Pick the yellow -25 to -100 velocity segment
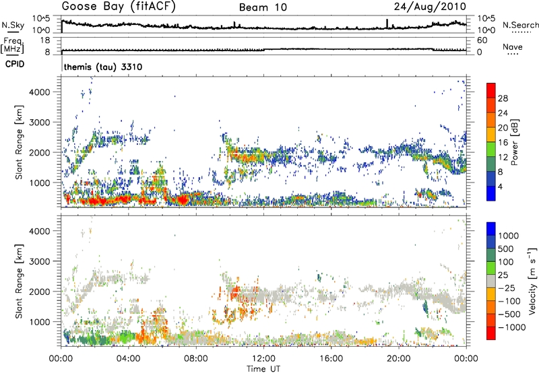Image resolution: width=539 pixels, height=373 pixels. point(491,294)
